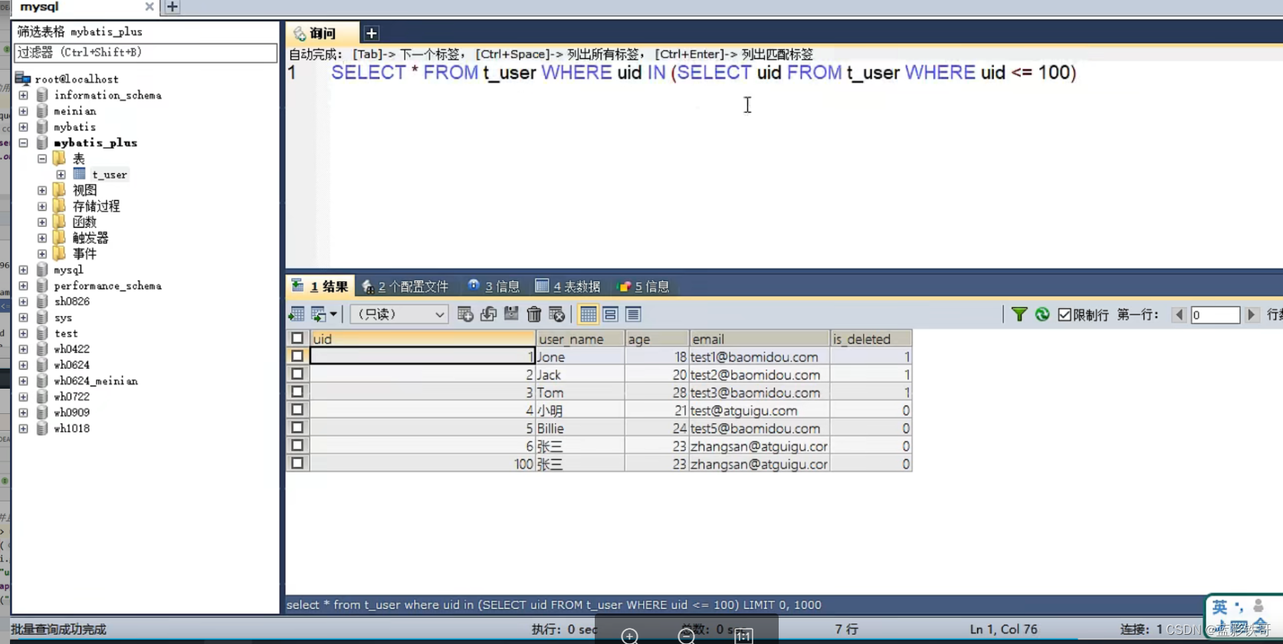Viewport: 1283px width, 644px height.
Task: Check the row checkbox for Jack
Action: click(297, 374)
